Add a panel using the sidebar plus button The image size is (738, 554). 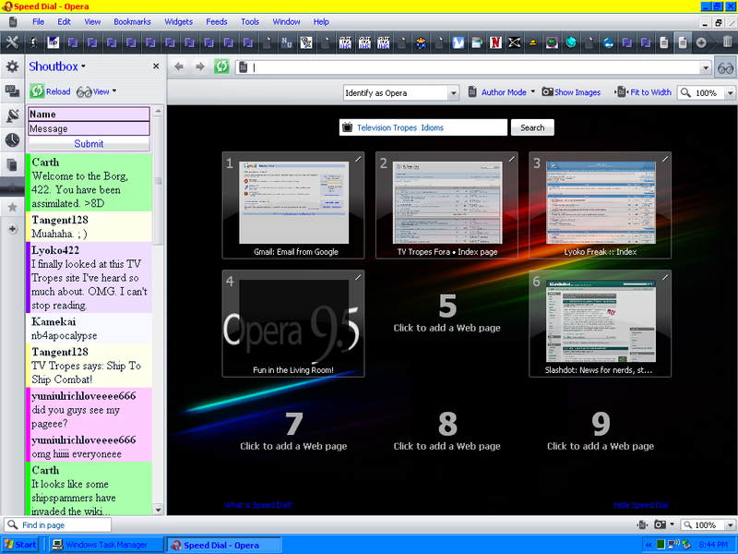(12, 229)
